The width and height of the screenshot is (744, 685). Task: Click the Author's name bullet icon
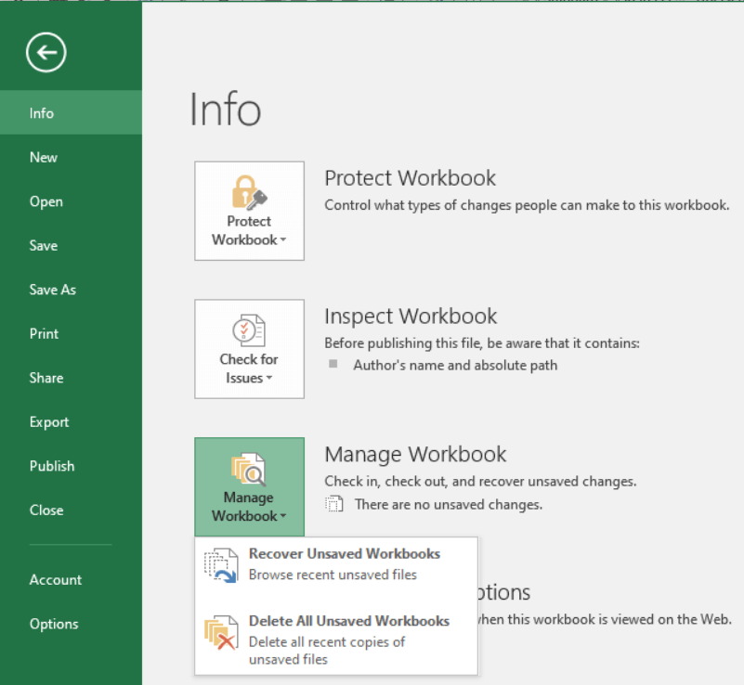pyautogui.click(x=334, y=365)
